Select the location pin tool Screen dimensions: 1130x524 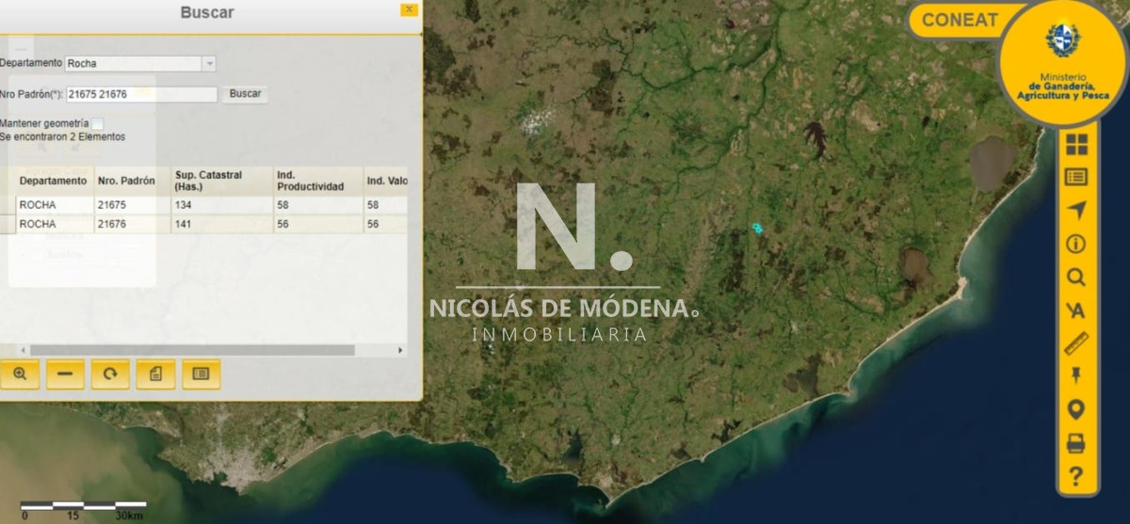click(1076, 409)
